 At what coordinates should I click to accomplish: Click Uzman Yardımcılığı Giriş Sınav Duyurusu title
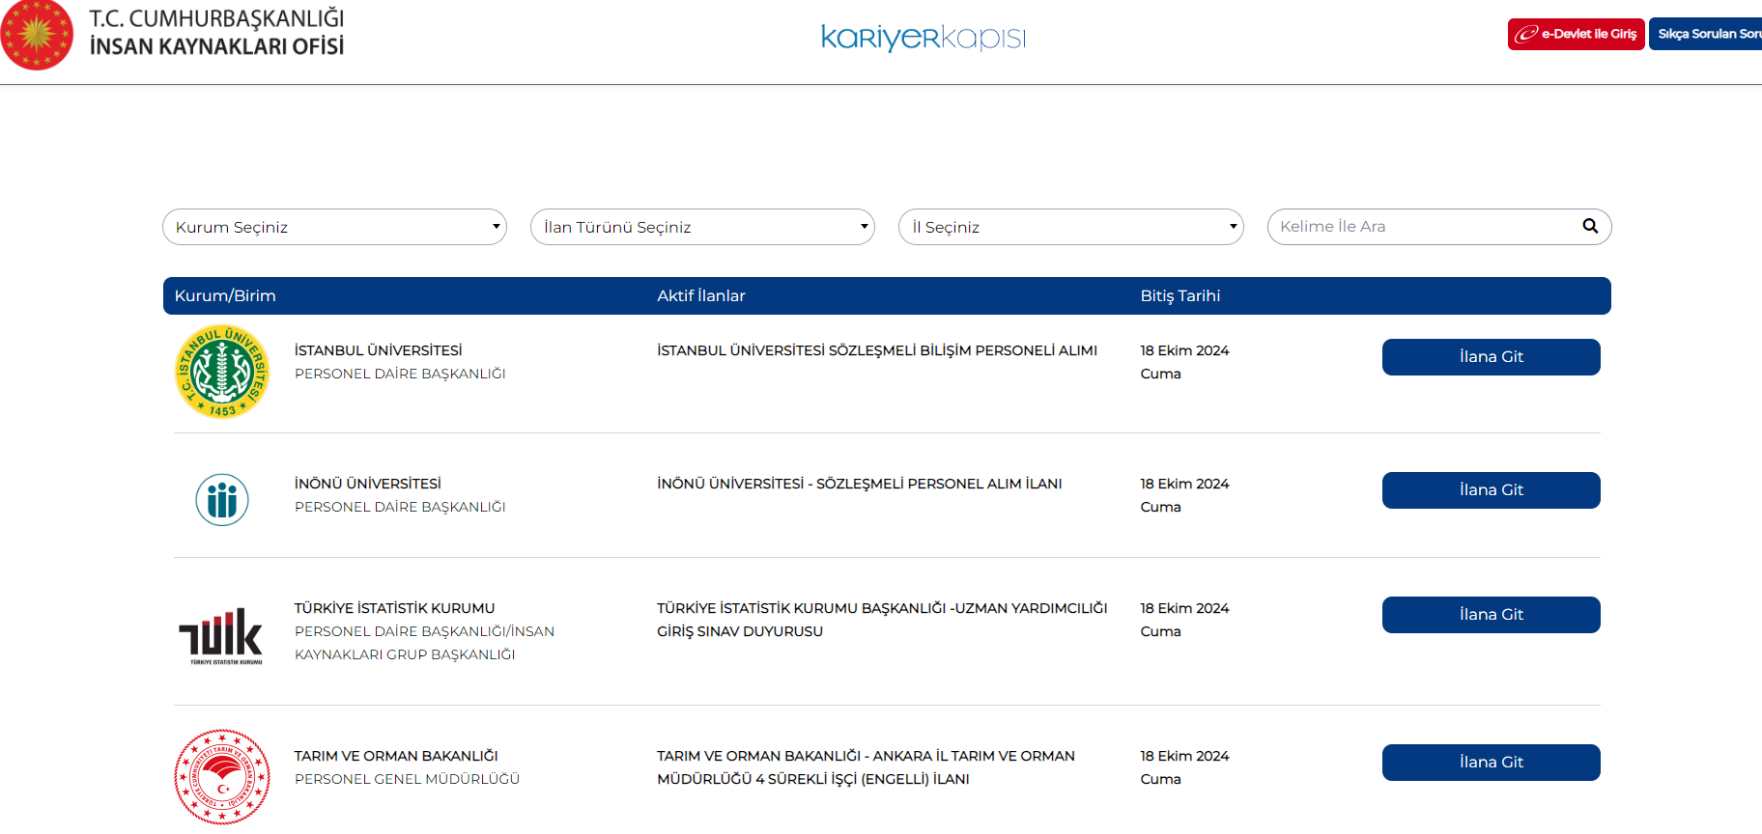(882, 620)
